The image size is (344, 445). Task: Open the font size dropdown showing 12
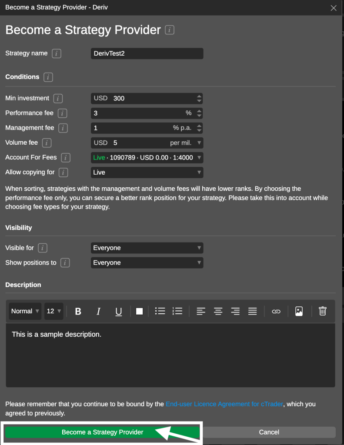pos(53,311)
